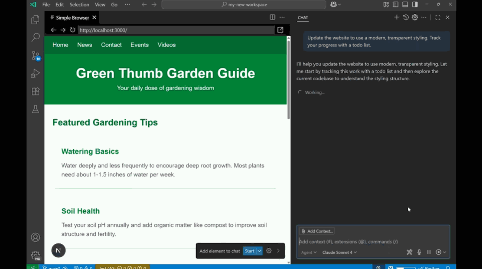Open the Events nav link
Image resolution: width=482 pixels, height=269 pixels.
coord(140,45)
